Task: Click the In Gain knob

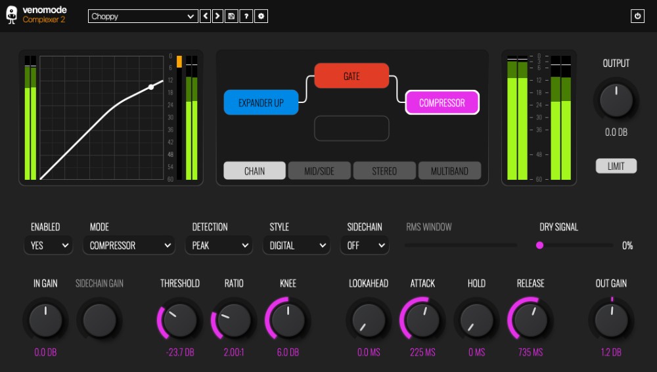Action: click(45, 320)
